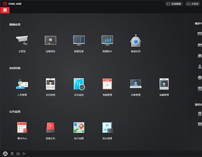Open Status Monitor (状态监控) door icon
This screenshot has width=202, height=157.
click(x=79, y=84)
